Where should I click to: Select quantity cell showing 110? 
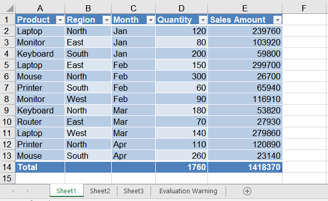182,144
